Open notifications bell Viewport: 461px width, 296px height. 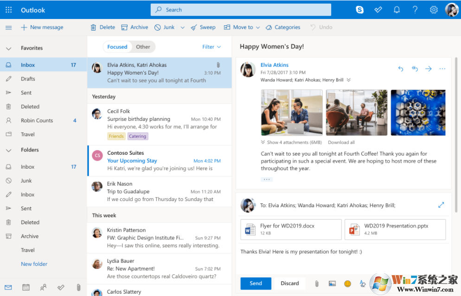click(397, 10)
